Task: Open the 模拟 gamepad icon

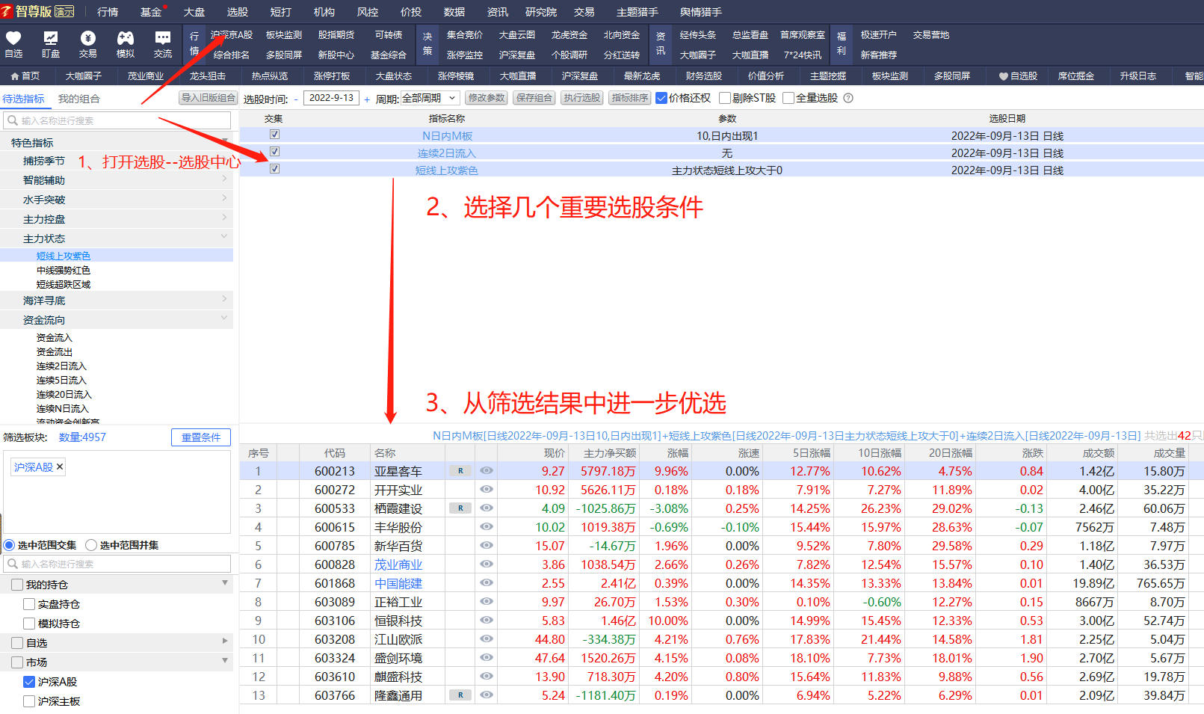Action: [126, 37]
